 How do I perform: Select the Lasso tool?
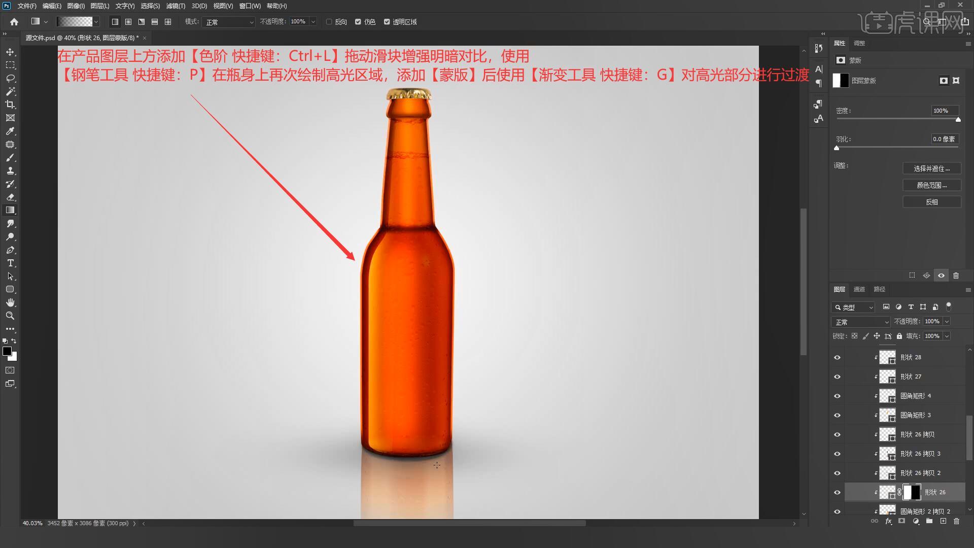[10, 79]
